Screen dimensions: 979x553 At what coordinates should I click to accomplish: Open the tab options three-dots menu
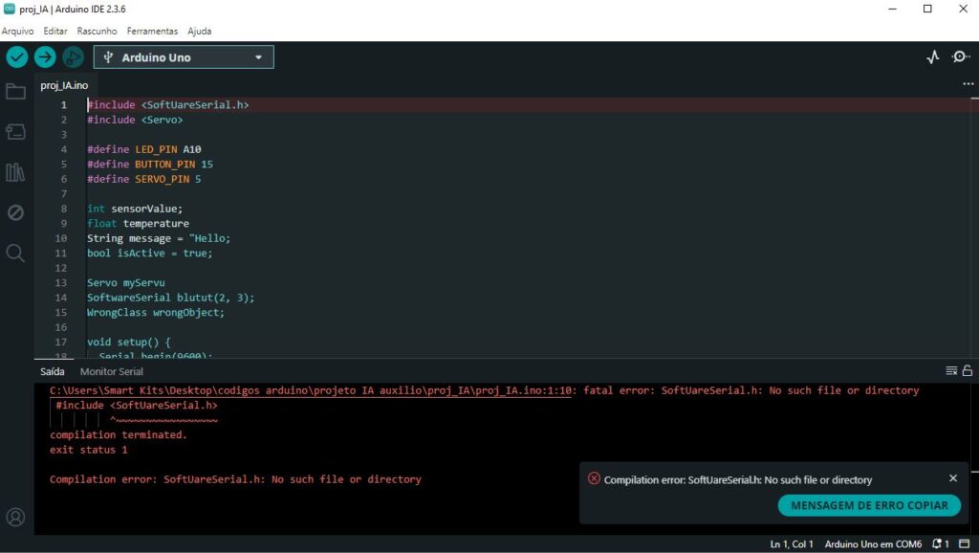click(968, 84)
